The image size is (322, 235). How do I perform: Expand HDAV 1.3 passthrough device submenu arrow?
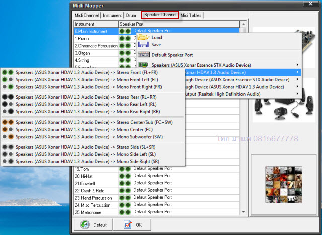pyautogui.click(x=297, y=87)
